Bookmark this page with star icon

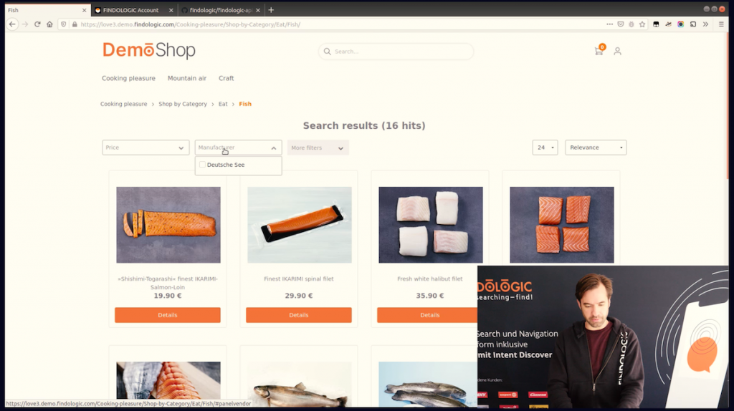point(642,24)
